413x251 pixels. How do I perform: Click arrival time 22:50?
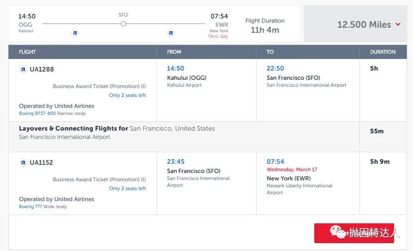275,68
